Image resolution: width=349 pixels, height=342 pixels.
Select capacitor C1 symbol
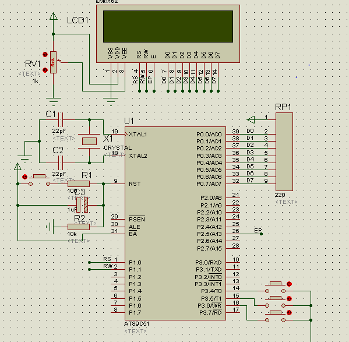tap(61, 119)
